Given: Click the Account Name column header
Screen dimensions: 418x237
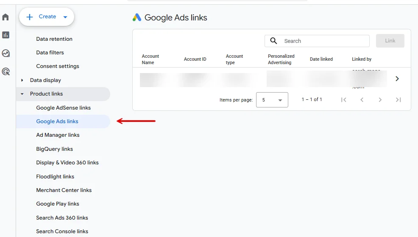Looking at the screenshot, I should click(x=150, y=59).
